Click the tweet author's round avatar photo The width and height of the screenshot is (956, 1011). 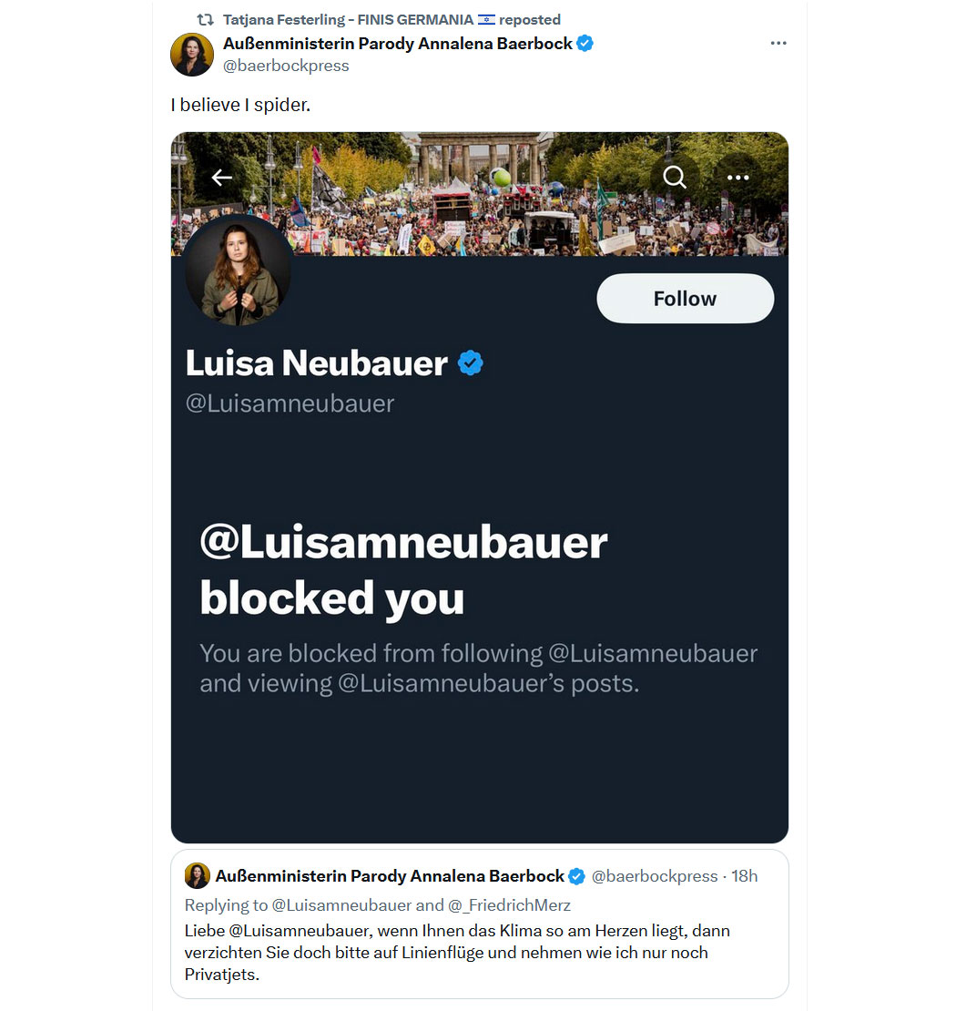192,55
